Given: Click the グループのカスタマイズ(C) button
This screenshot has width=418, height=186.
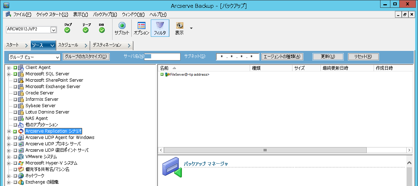Looking at the screenshot, I should (x=86, y=57).
